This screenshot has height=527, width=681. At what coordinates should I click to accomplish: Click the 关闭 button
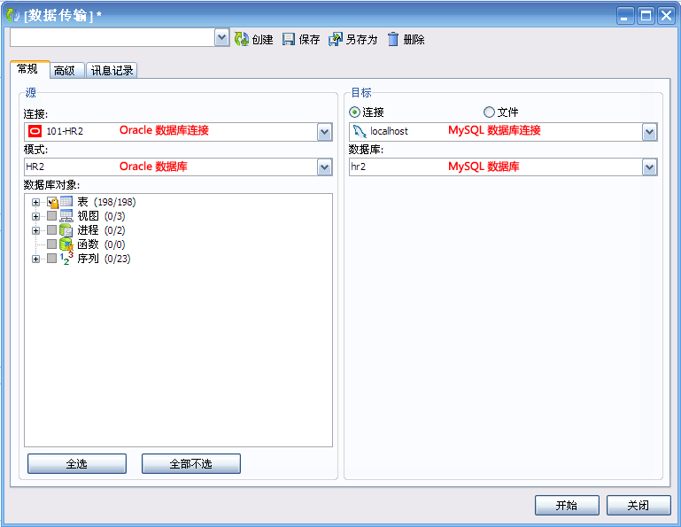coord(638,505)
